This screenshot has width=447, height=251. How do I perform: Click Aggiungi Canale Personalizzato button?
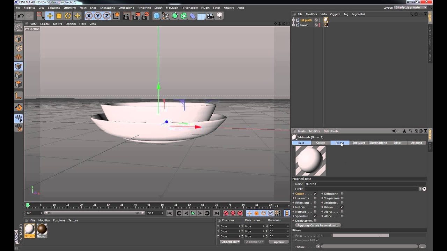[x=318, y=225]
